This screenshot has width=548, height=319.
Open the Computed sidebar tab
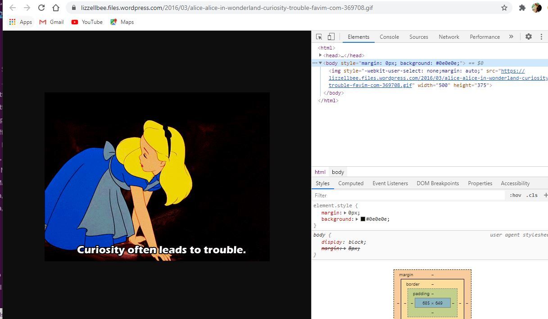(351, 183)
